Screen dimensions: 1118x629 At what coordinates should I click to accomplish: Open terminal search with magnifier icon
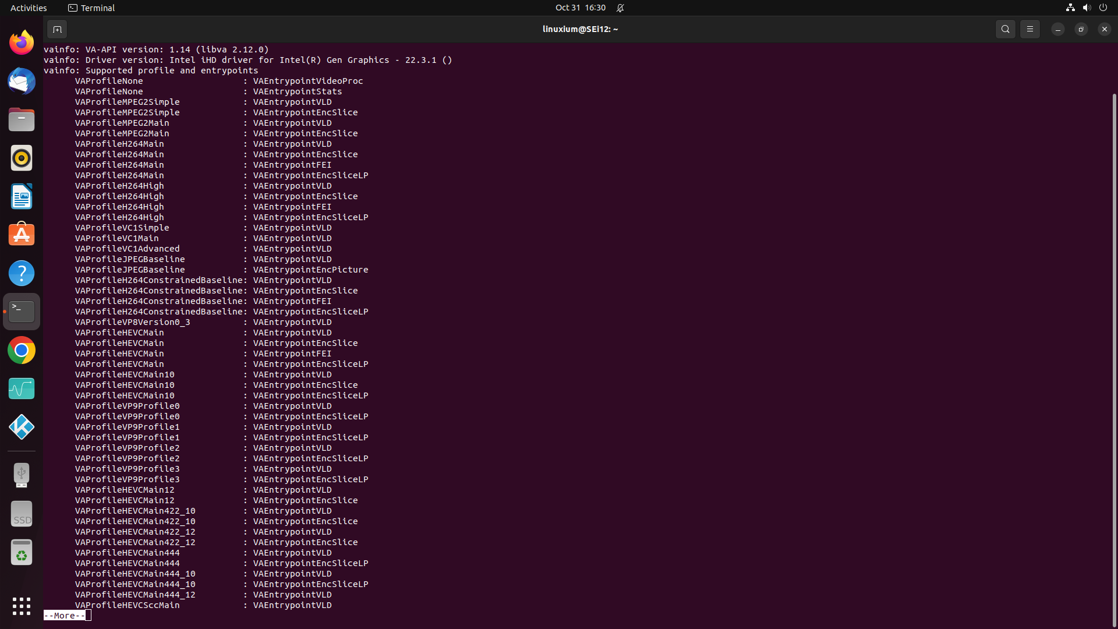[1005, 29]
